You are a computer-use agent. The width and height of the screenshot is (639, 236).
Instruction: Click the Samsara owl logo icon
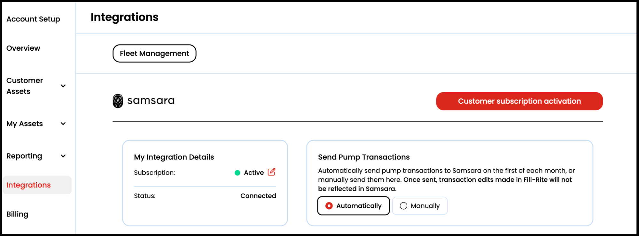point(118,101)
